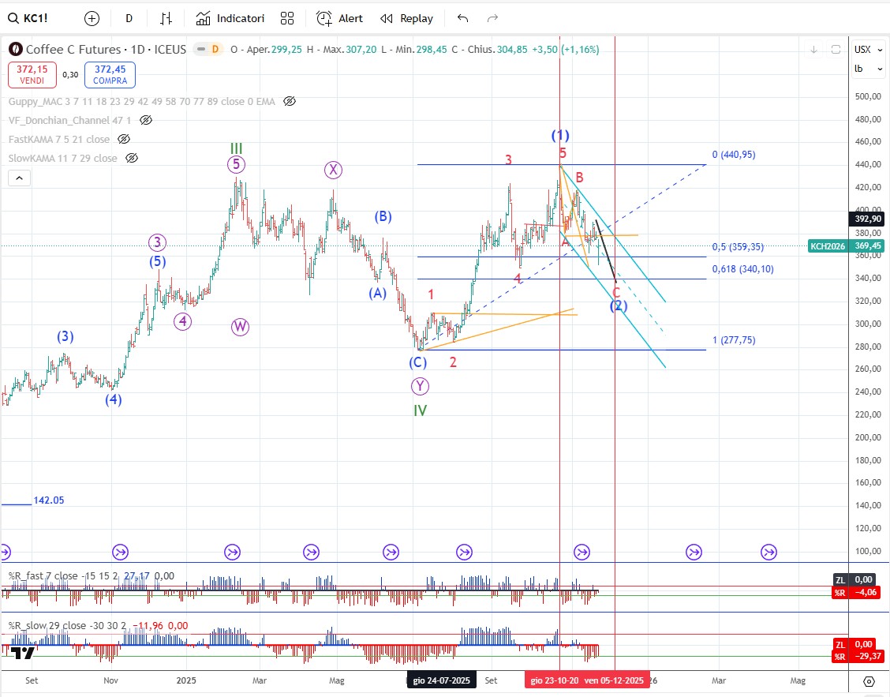The image size is (890, 697).
Task: Click the blue COMPRA buy button
Action: [110, 75]
